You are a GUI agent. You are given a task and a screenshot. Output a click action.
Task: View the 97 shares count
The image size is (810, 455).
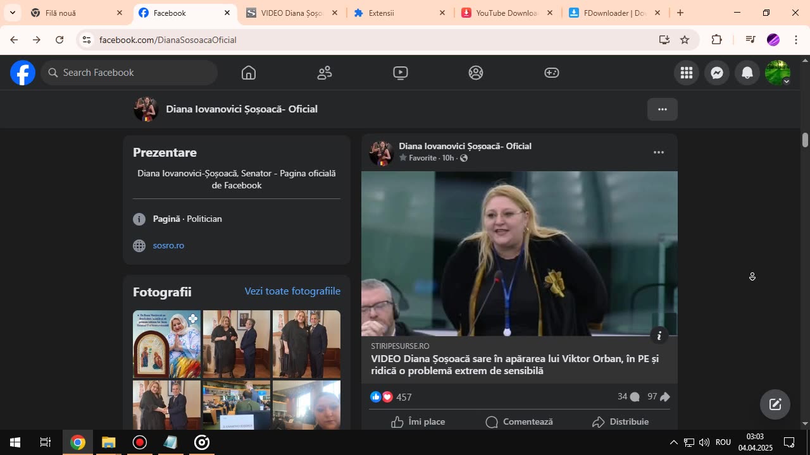tap(659, 397)
